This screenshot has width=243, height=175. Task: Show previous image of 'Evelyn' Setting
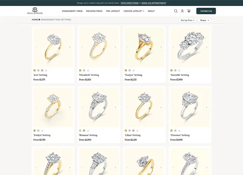click(x=37, y=107)
